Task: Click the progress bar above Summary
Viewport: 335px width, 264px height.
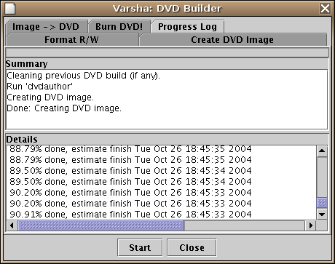Action: pos(167,52)
